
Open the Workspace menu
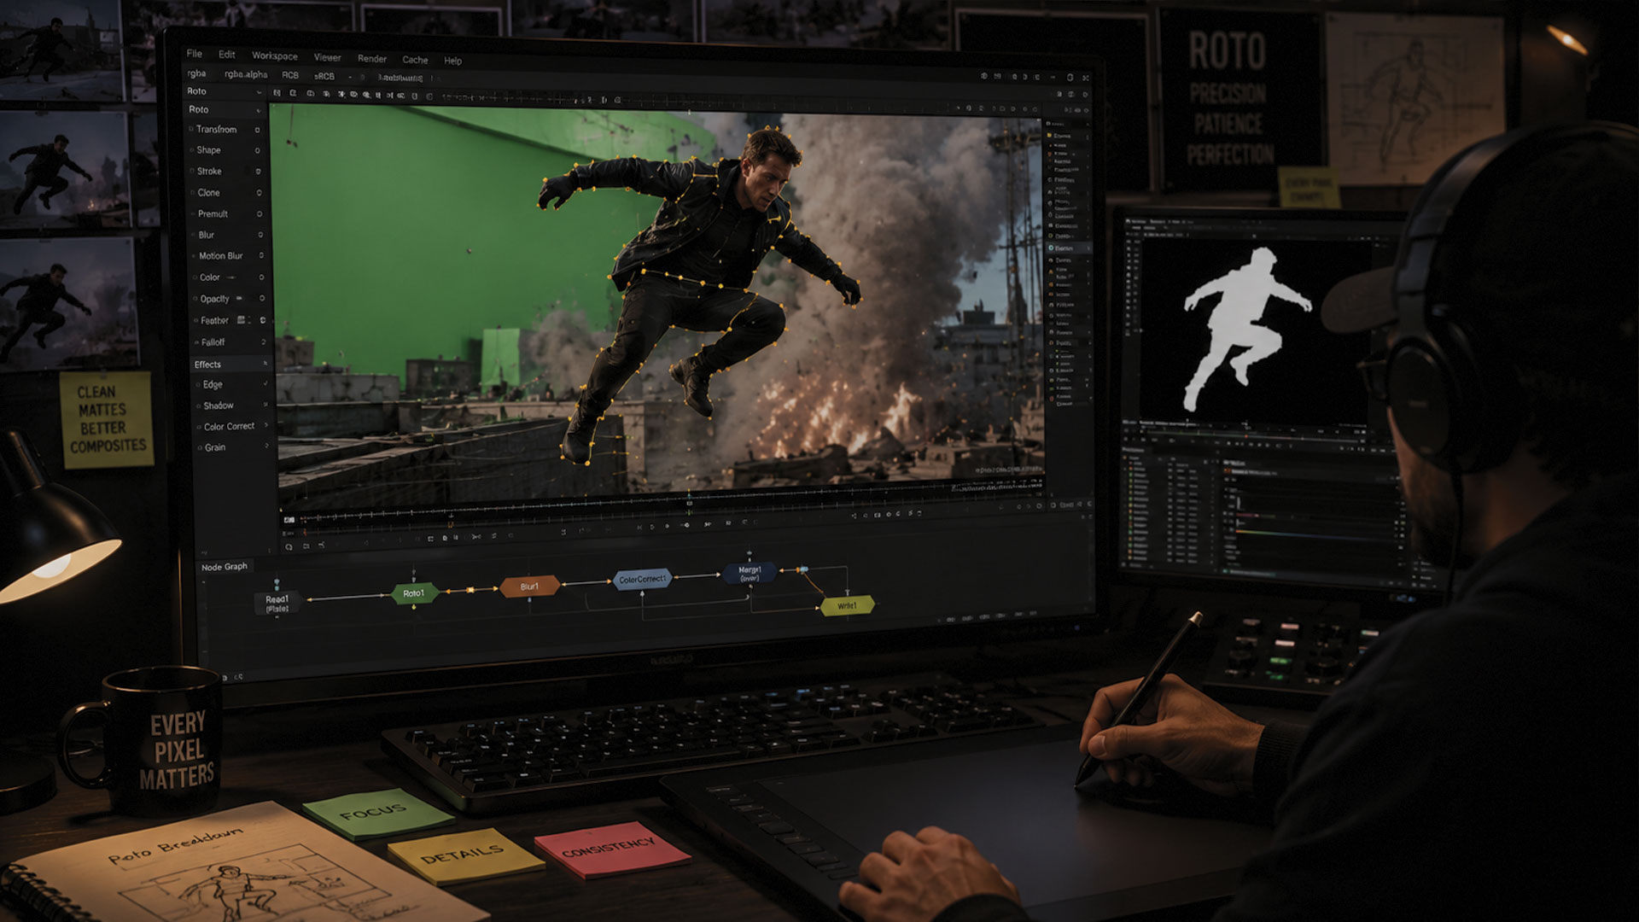pos(275,55)
